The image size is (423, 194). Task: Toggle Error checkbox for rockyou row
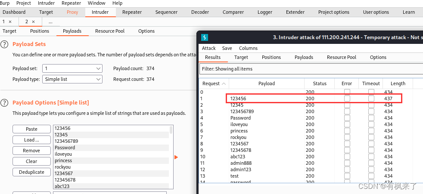(x=347, y=137)
